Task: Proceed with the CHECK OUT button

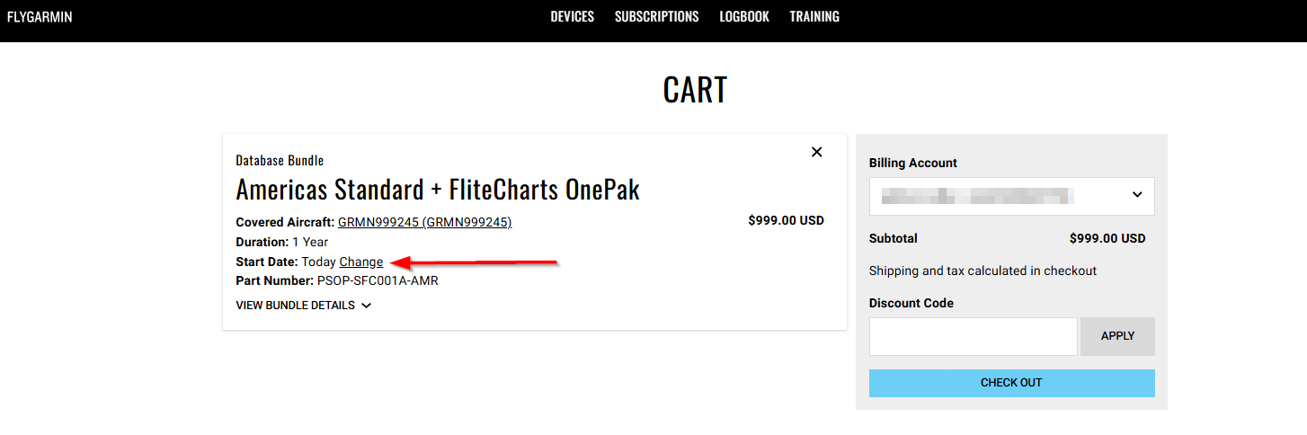Action: [1011, 383]
